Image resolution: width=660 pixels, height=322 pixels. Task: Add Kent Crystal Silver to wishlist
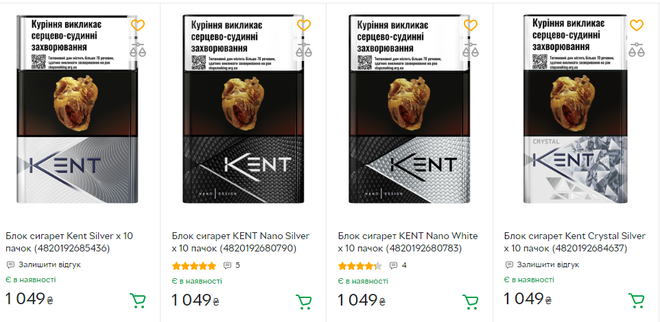click(637, 25)
